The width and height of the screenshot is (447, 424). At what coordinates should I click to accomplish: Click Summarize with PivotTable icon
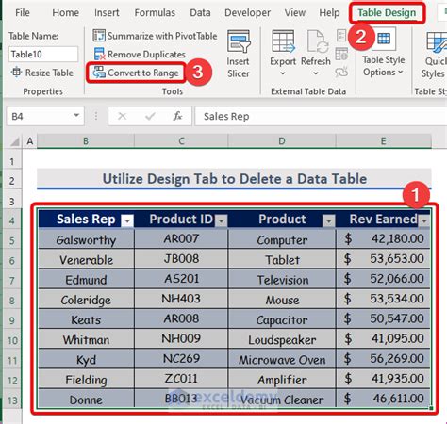[x=99, y=36]
